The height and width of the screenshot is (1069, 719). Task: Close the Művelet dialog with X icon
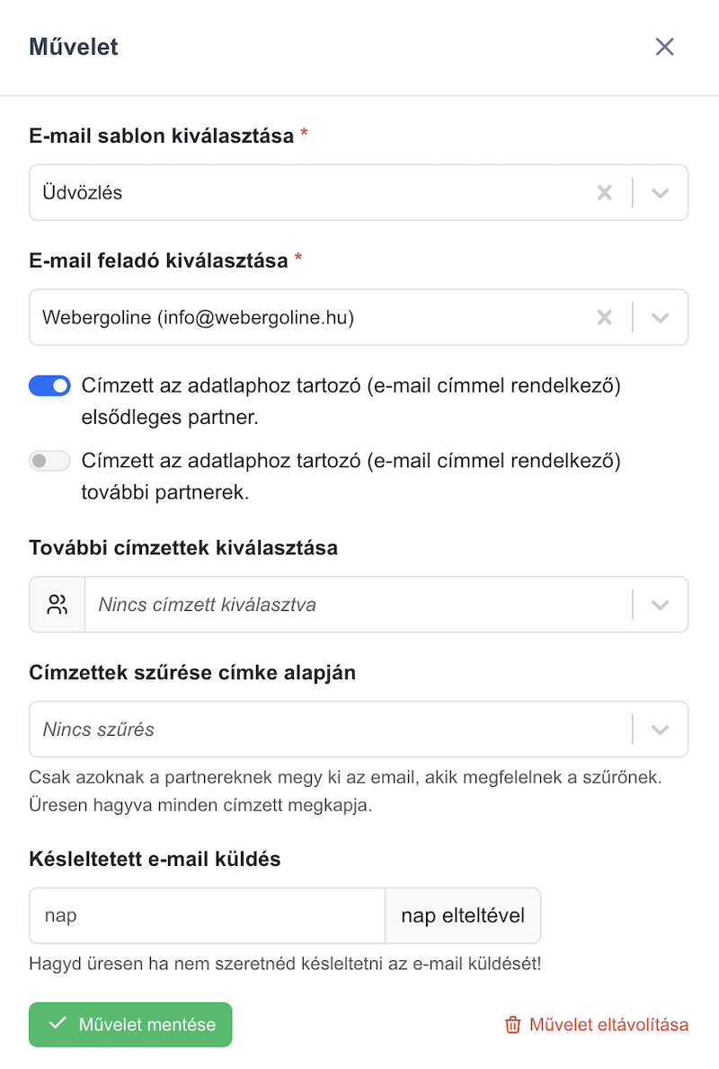click(x=664, y=47)
